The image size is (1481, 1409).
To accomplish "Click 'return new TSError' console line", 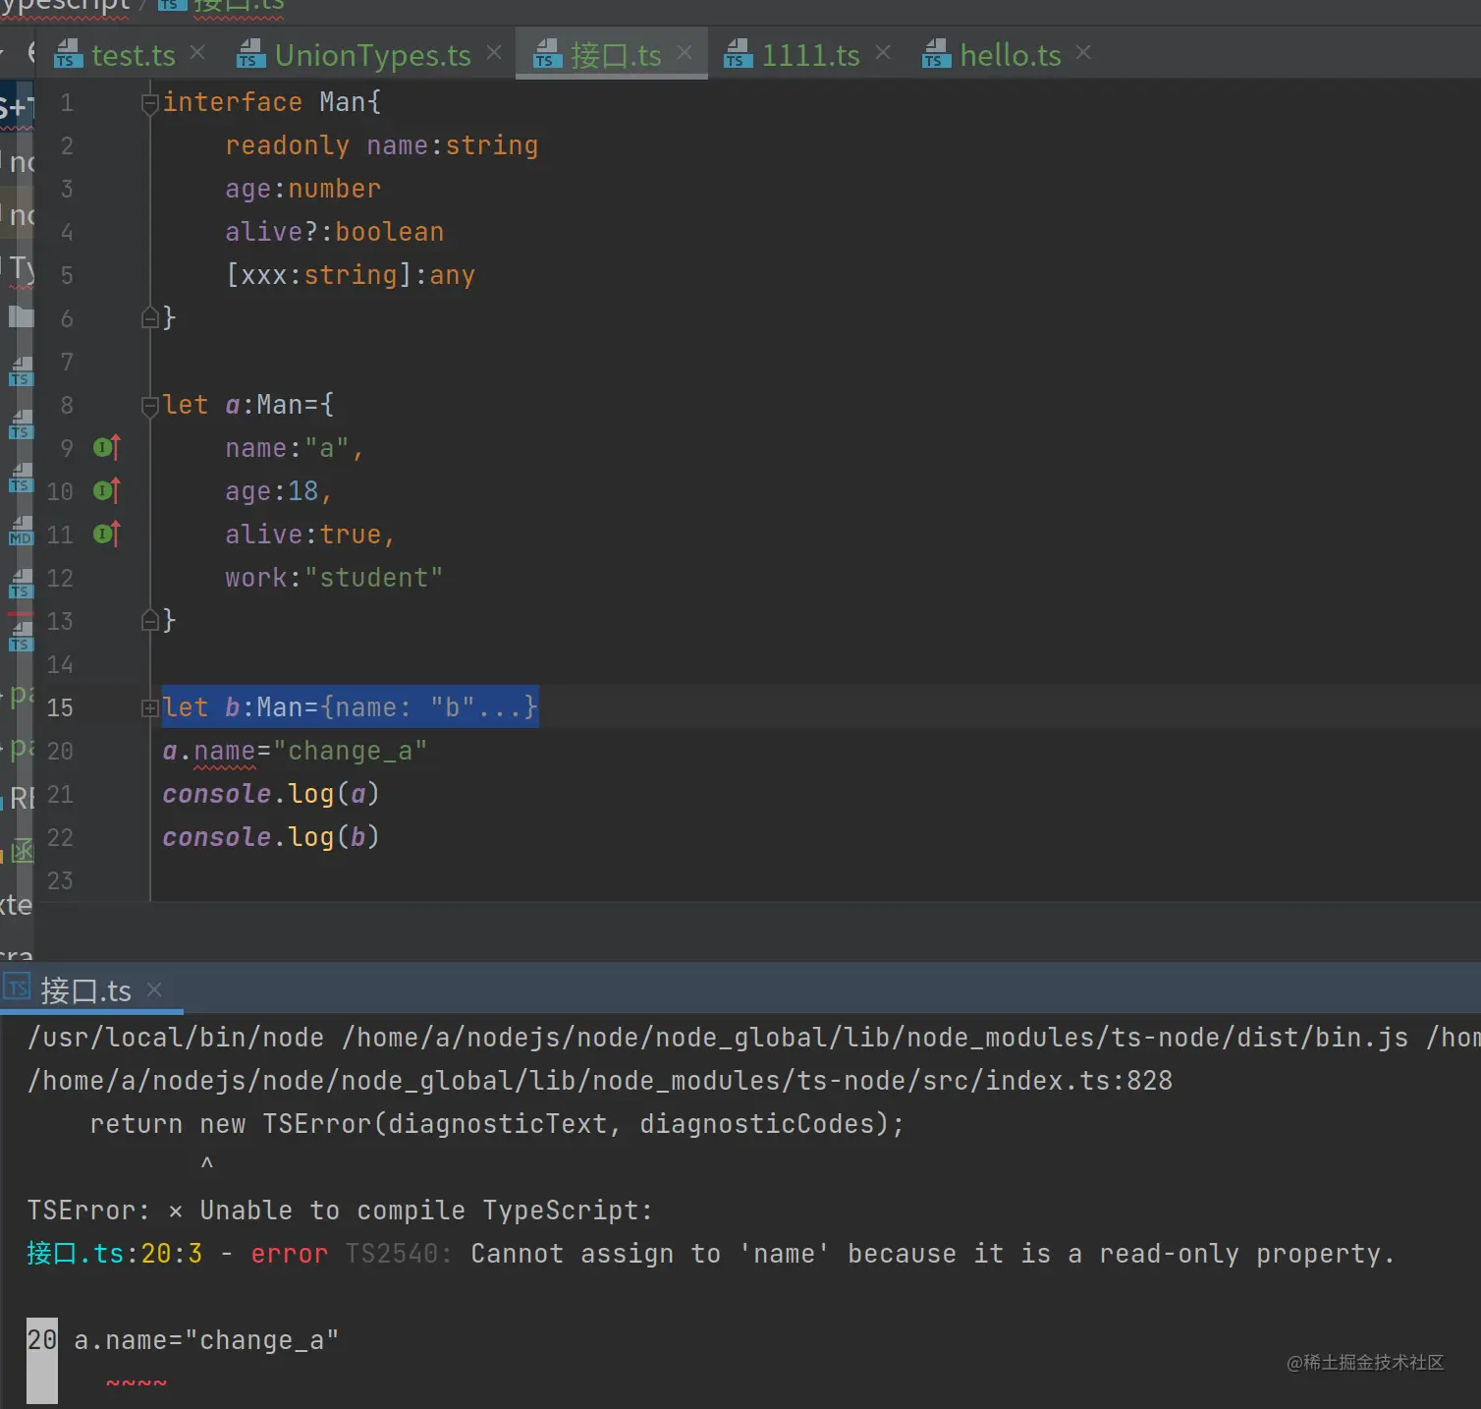I will point(497,1124).
